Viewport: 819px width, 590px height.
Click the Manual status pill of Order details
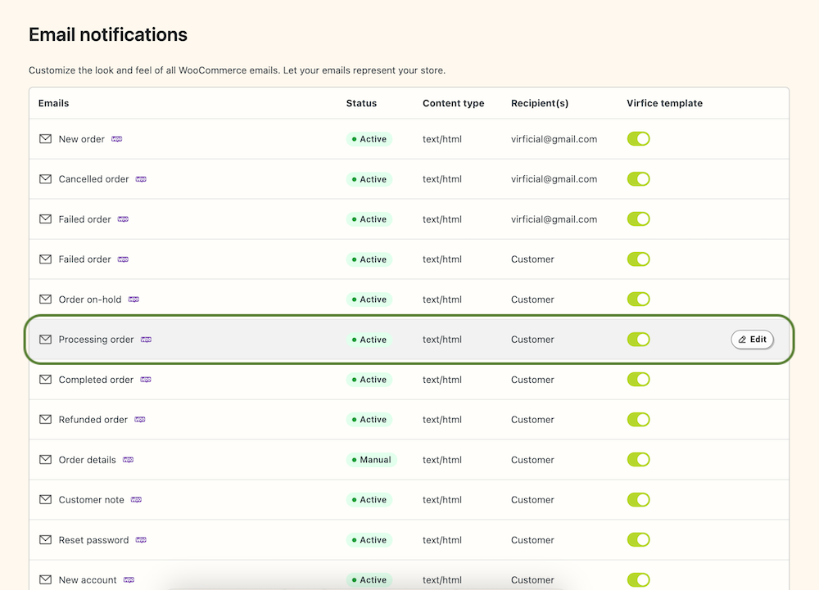pos(371,460)
